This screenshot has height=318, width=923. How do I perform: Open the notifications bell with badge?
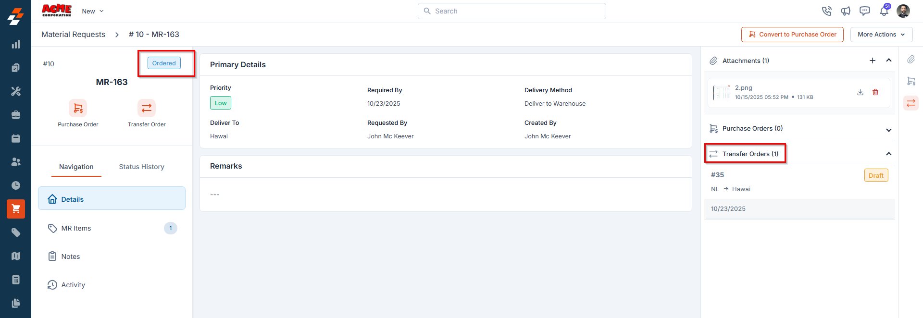(884, 11)
